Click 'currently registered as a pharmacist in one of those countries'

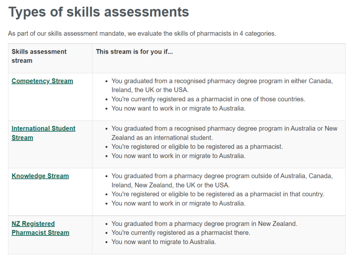point(208,99)
